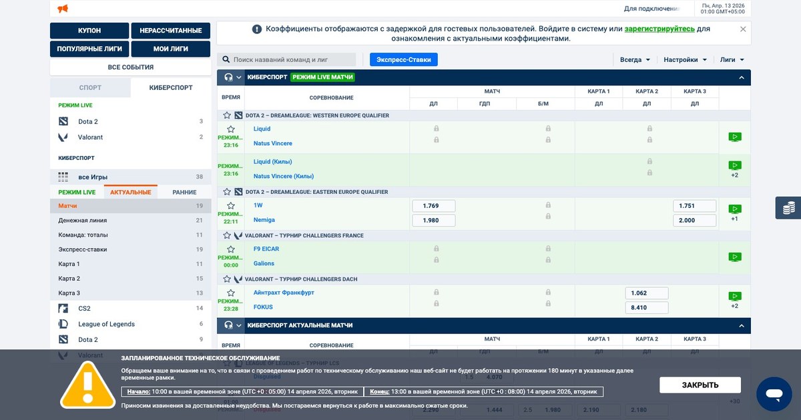This screenshot has width=801, height=420.
Task: Favorite the DreamLeague Western Europe Qualifier league
Action: click(x=227, y=115)
